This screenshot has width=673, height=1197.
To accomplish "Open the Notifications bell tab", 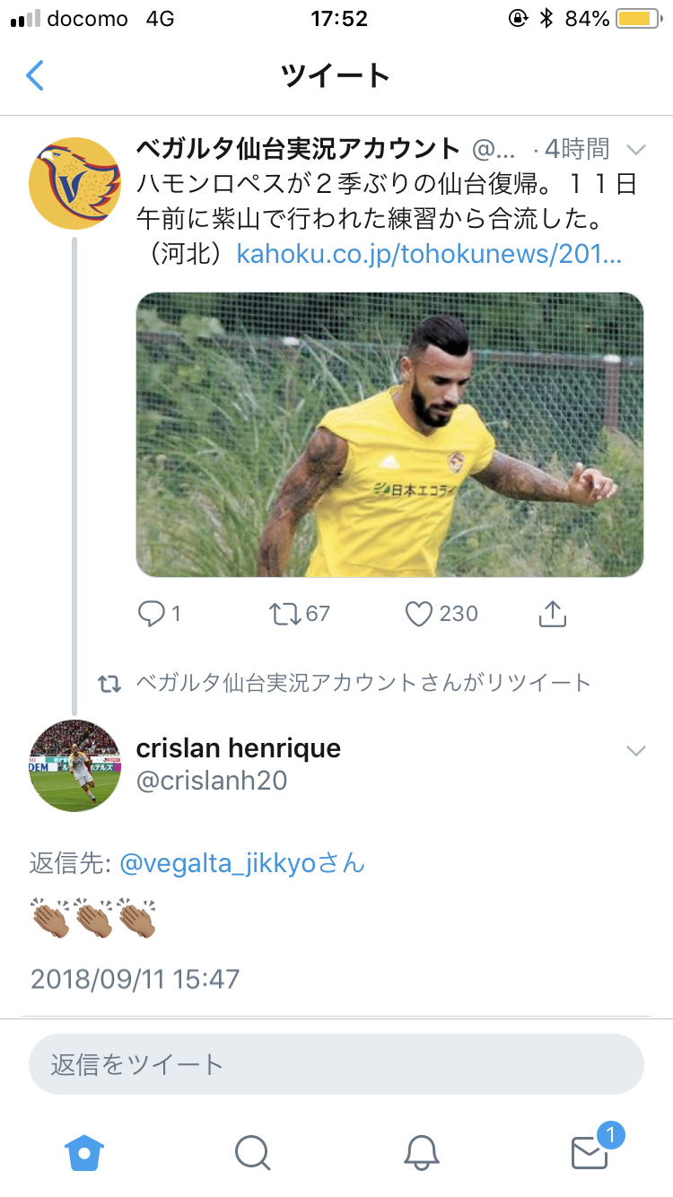I will [420, 1151].
